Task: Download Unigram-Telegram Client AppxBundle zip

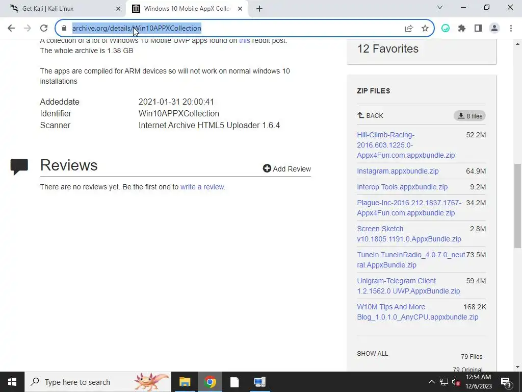Action: coord(408,286)
